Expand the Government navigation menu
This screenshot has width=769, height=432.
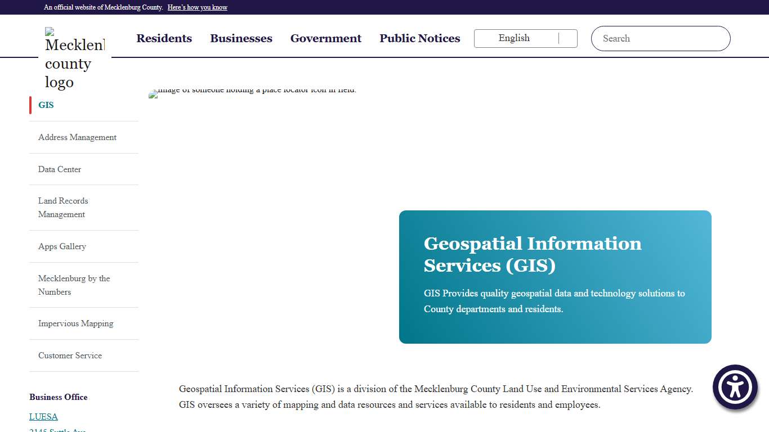pos(325,38)
